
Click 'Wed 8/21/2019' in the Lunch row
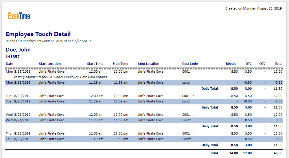click(x=18, y=120)
